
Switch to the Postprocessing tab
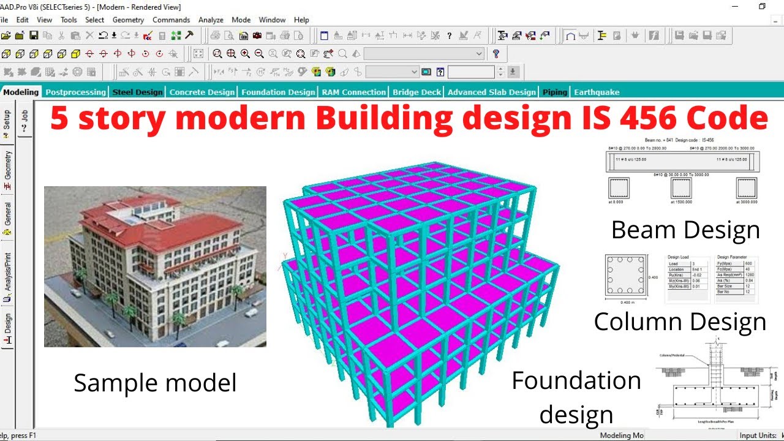click(75, 92)
